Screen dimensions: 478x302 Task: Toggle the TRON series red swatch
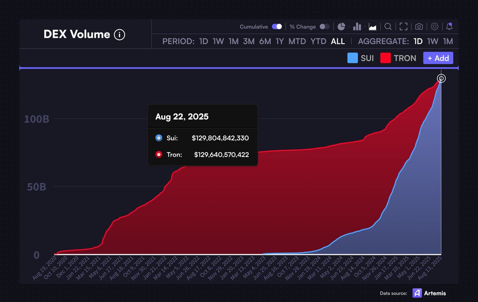point(385,58)
